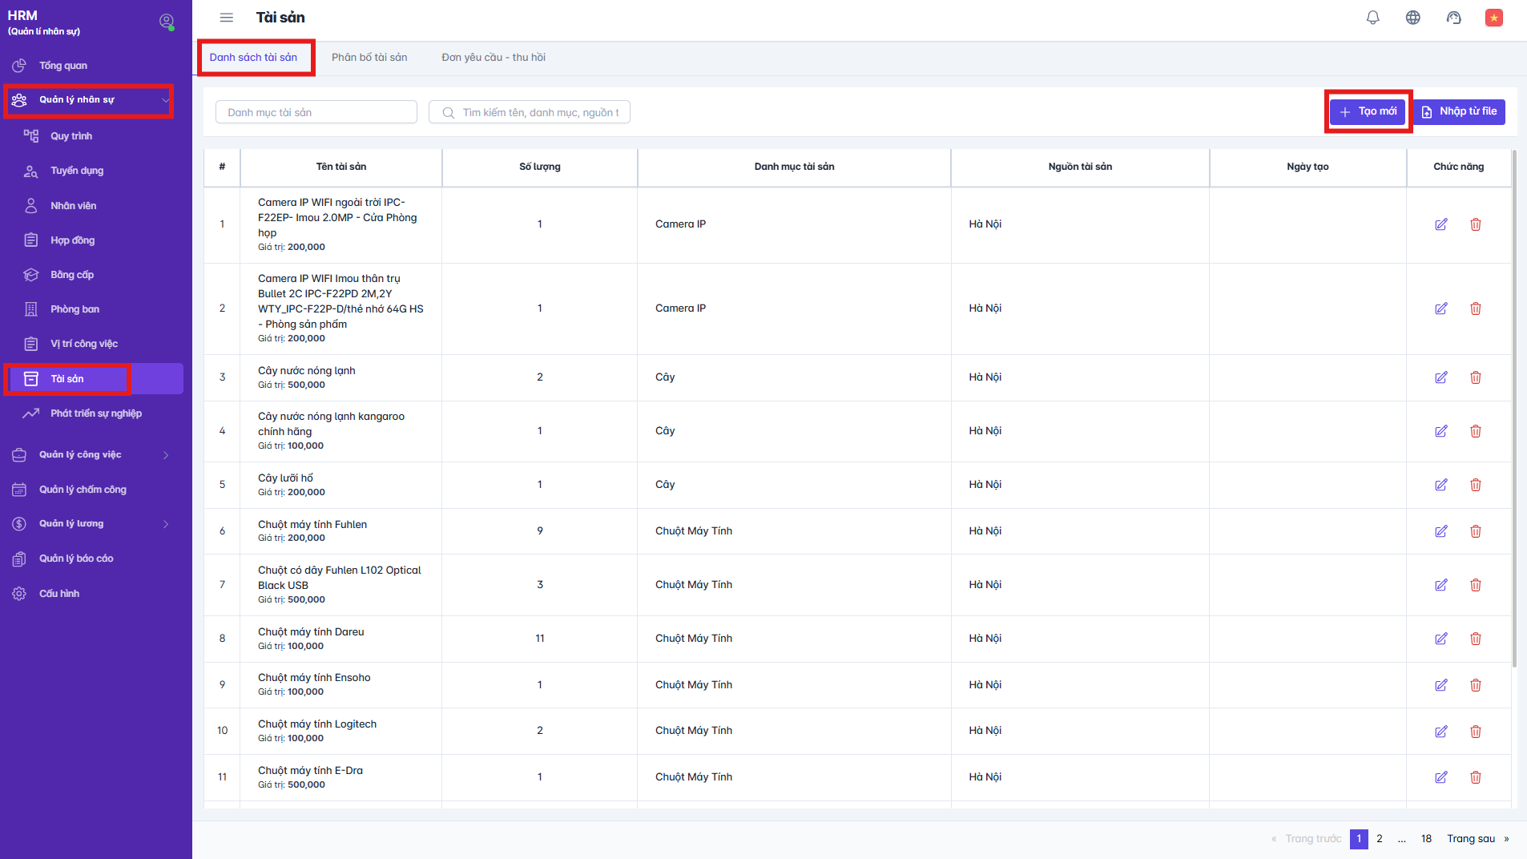Edit the Chuột máy tính Fuhlen row

point(1440,531)
